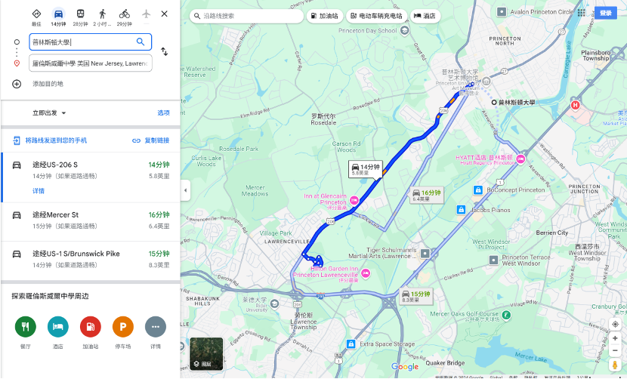The width and height of the screenshot is (627, 379).
Task: Choose the transit travel mode icon
Action: click(80, 14)
